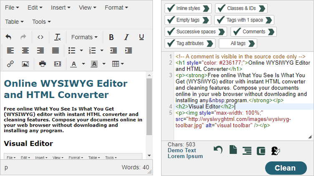Click the visual editor scrollbar thumb
The height and width of the screenshot is (176, 314).
pyautogui.click(x=149, y=107)
